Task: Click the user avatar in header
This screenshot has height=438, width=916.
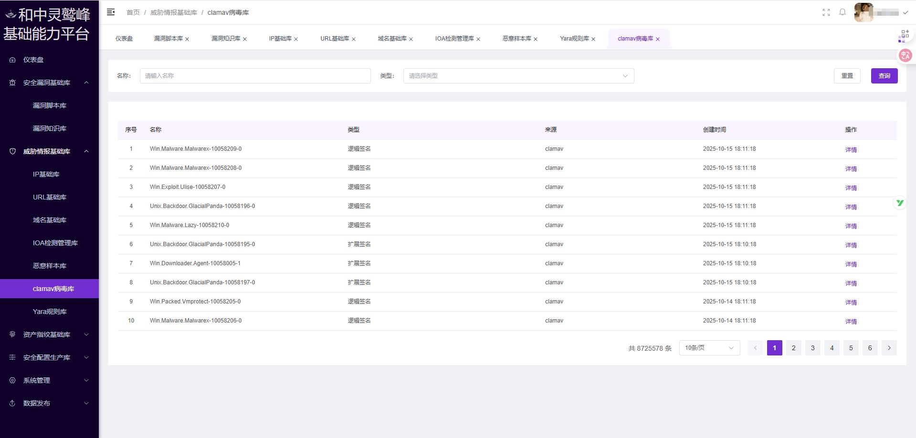Action: pyautogui.click(x=863, y=12)
